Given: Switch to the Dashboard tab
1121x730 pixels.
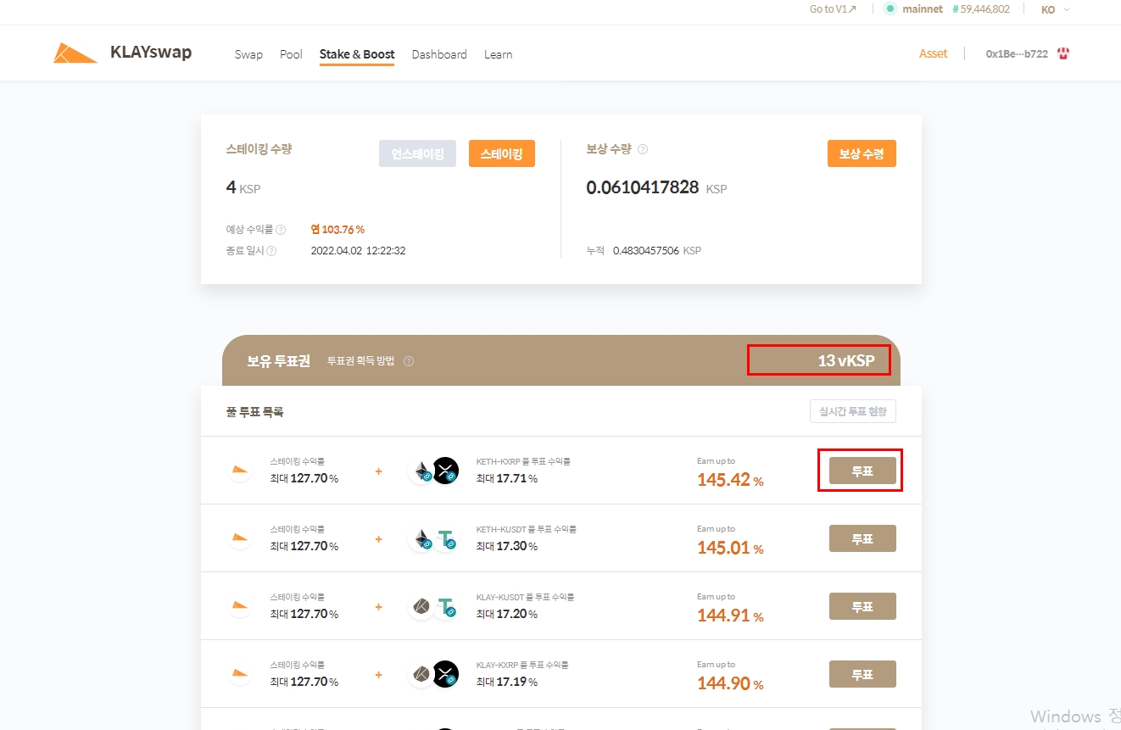Looking at the screenshot, I should pyautogui.click(x=439, y=54).
